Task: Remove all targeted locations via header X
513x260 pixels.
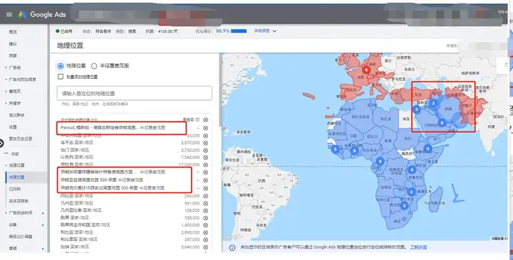Action: [x=205, y=120]
